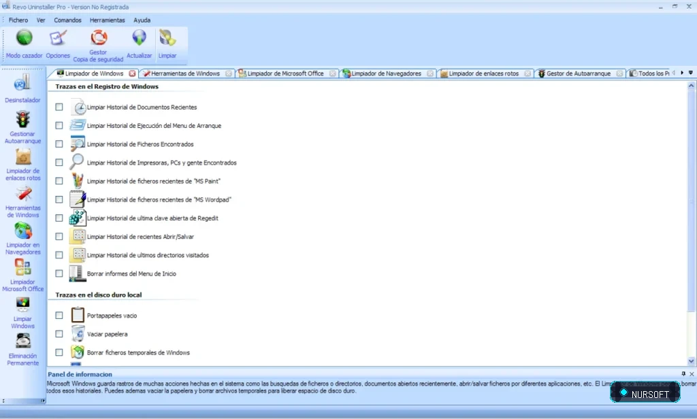
Task: Open Eliminación Permanente sidebar tool
Action: (x=22, y=350)
